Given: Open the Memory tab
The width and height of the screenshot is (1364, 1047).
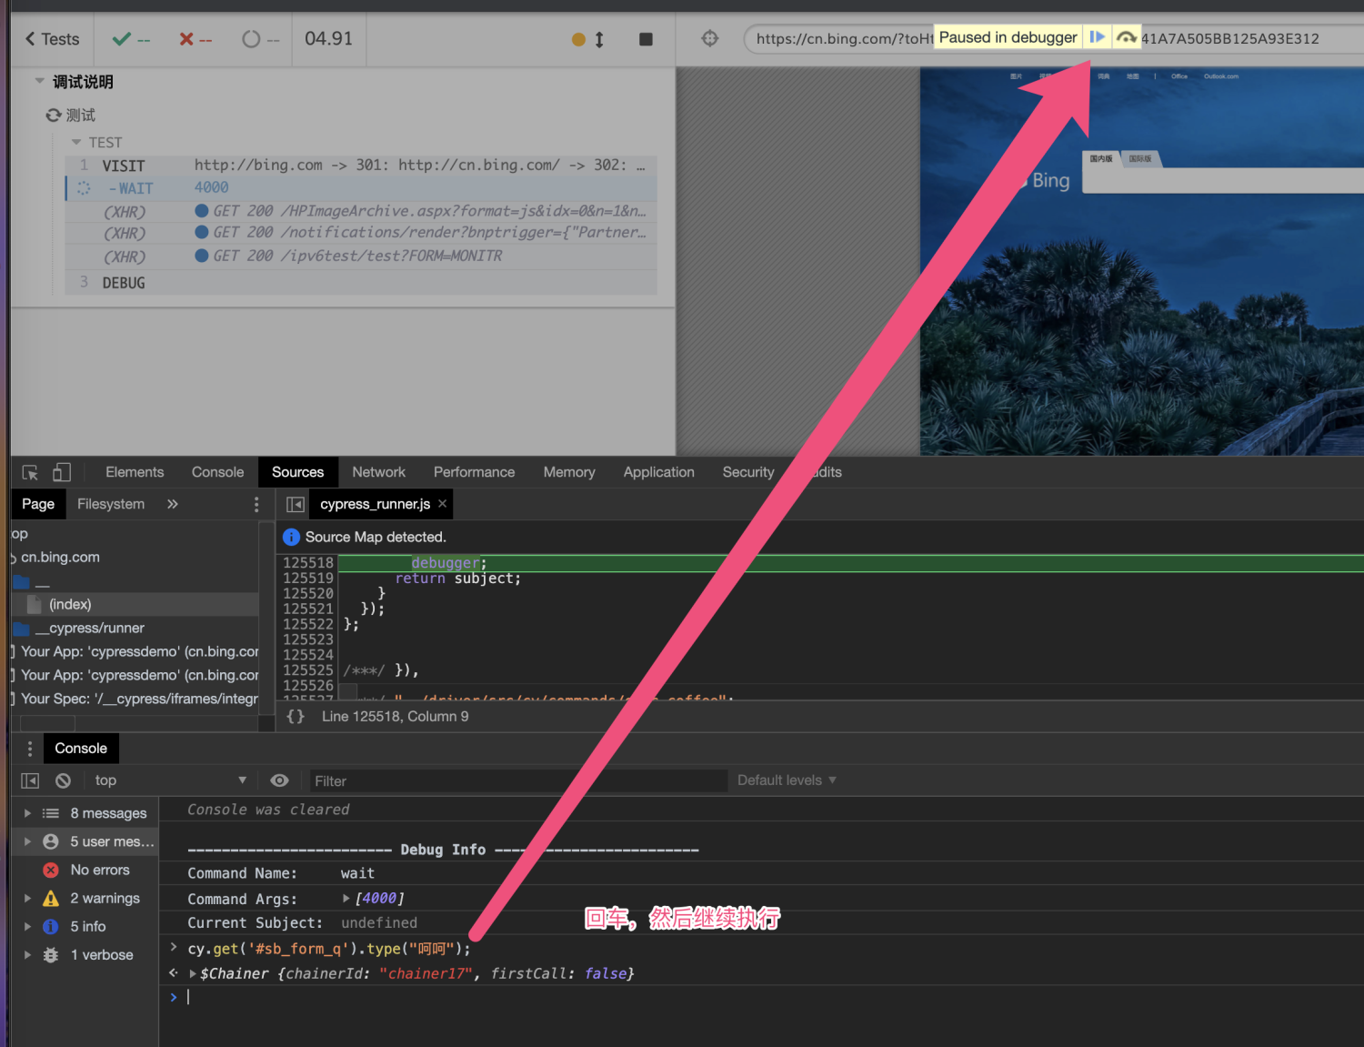Looking at the screenshot, I should coord(569,472).
